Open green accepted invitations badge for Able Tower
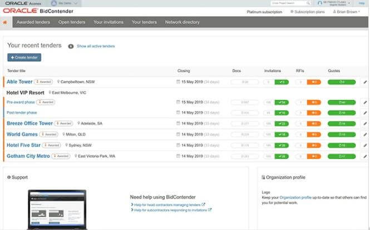Image resolution: width=370 pixels, height=230 pixels. 282,82
